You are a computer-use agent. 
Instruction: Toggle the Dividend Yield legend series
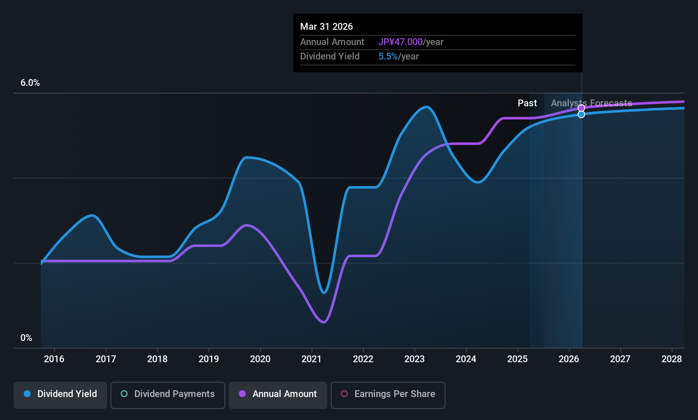[60, 395]
